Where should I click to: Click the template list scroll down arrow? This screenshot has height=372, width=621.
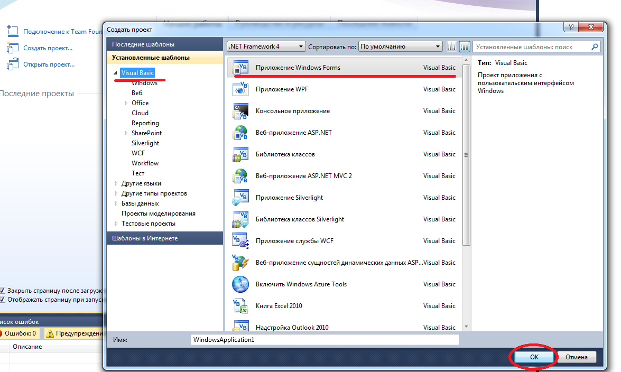tap(466, 327)
